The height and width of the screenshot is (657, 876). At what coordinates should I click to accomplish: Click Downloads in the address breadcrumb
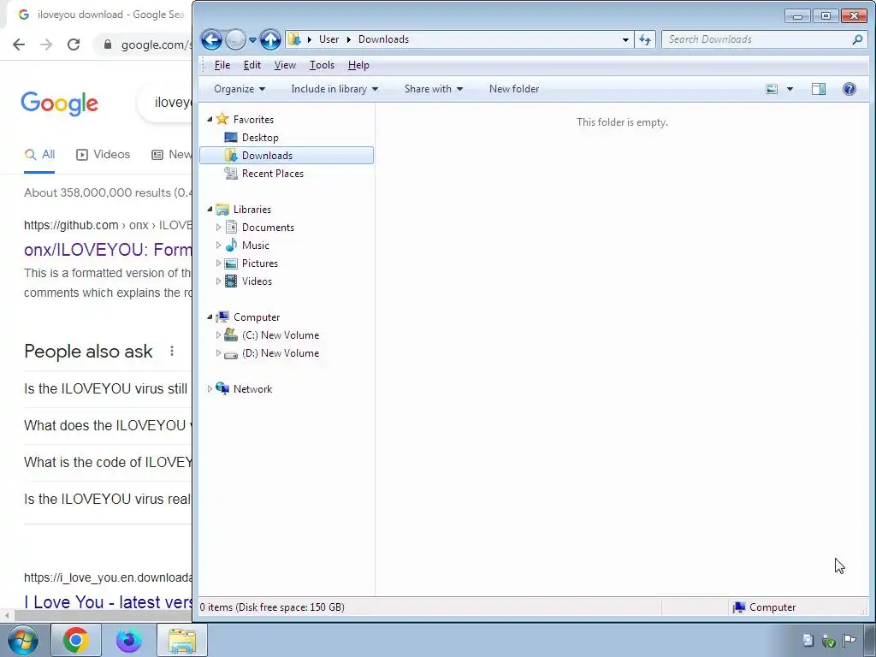tap(384, 39)
